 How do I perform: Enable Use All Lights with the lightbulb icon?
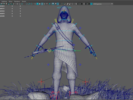click(x=47, y=4)
